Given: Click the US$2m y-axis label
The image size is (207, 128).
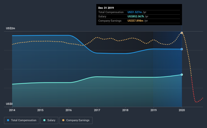Looking at the screenshot, I should [11, 28].
